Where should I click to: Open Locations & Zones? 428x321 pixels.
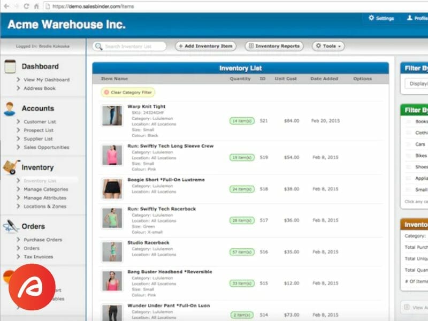[45, 207]
